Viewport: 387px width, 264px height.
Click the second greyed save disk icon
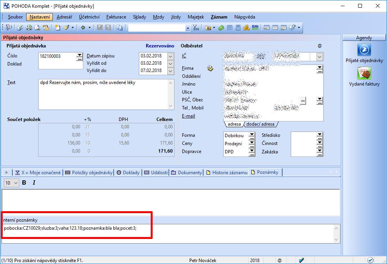click(108, 28)
